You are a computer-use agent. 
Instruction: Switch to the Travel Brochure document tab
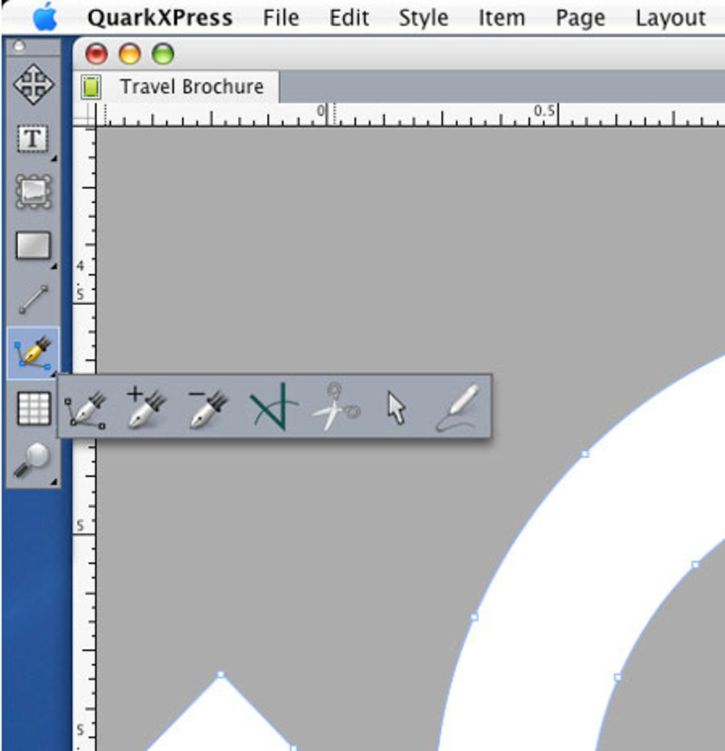(x=181, y=86)
